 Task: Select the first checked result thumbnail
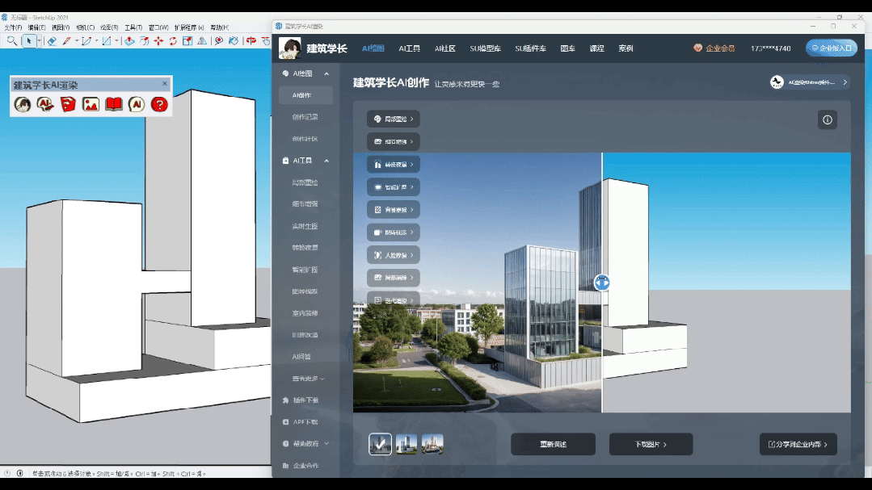pos(380,444)
